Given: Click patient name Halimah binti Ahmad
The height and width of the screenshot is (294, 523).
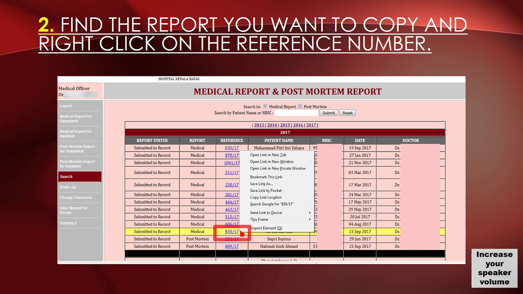Looking at the screenshot, I should click(x=279, y=247).
